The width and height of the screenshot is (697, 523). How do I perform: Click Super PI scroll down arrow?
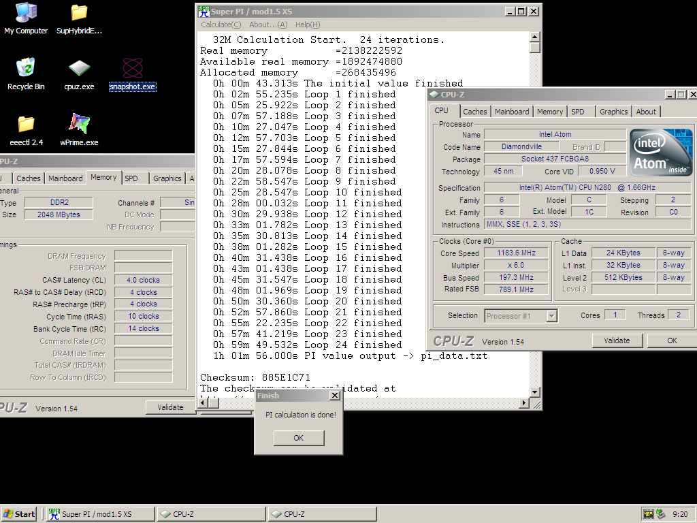[535, 392]
